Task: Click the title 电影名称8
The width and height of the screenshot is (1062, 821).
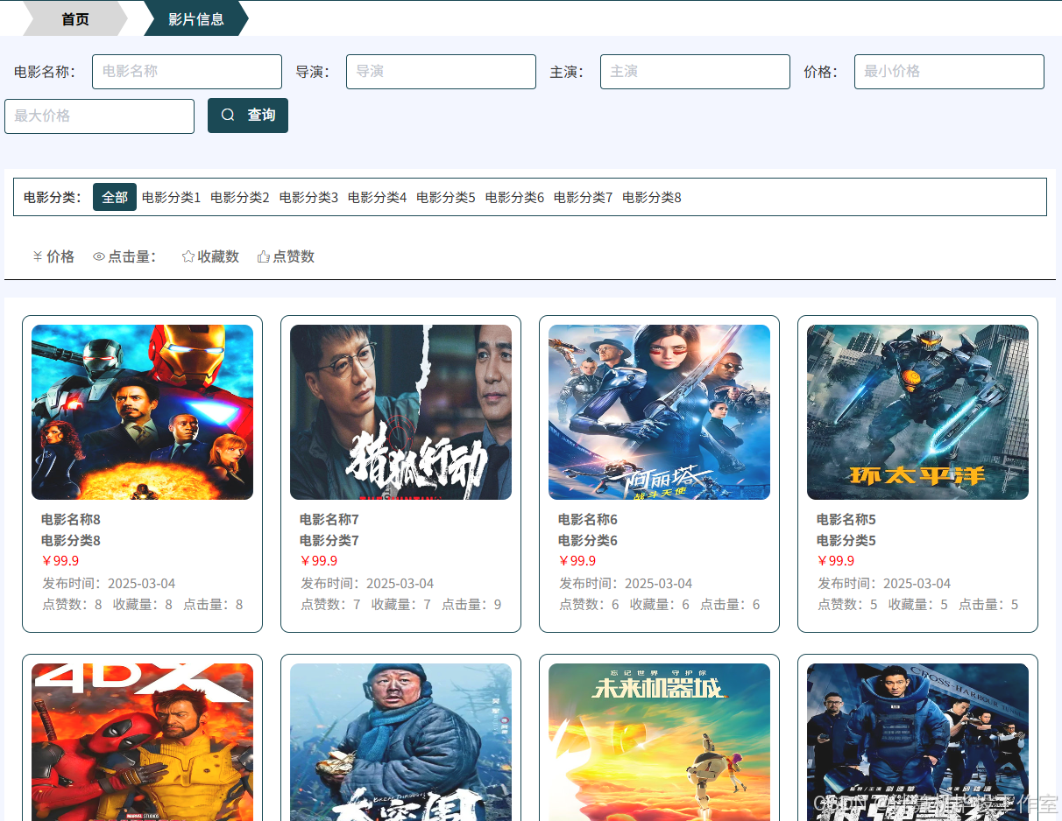Action: point(71,519)
